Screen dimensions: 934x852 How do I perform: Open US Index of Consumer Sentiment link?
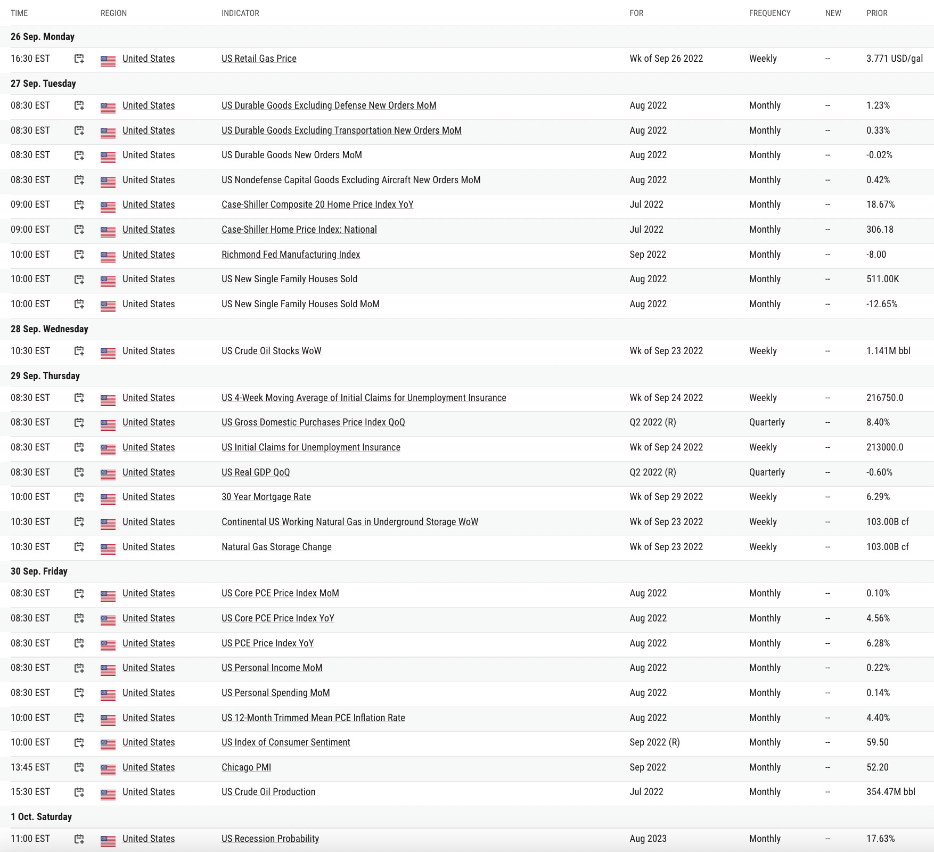[286, 742]
